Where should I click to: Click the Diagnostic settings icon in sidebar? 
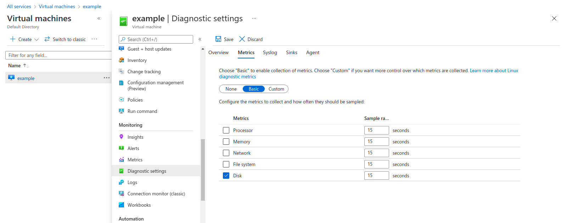(x=122, y=171)
